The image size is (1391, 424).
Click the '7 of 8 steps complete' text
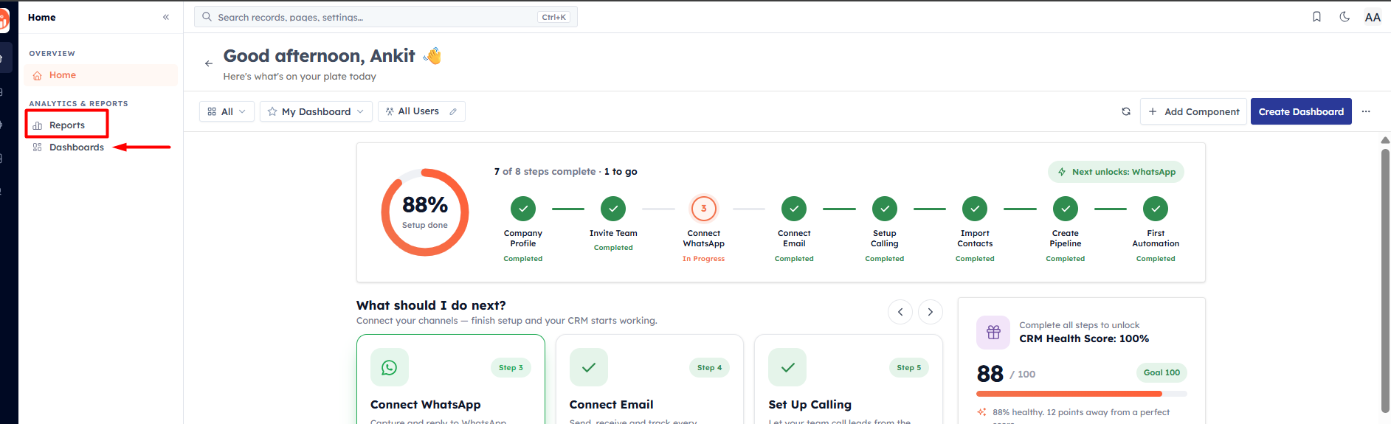click(545, 172)
